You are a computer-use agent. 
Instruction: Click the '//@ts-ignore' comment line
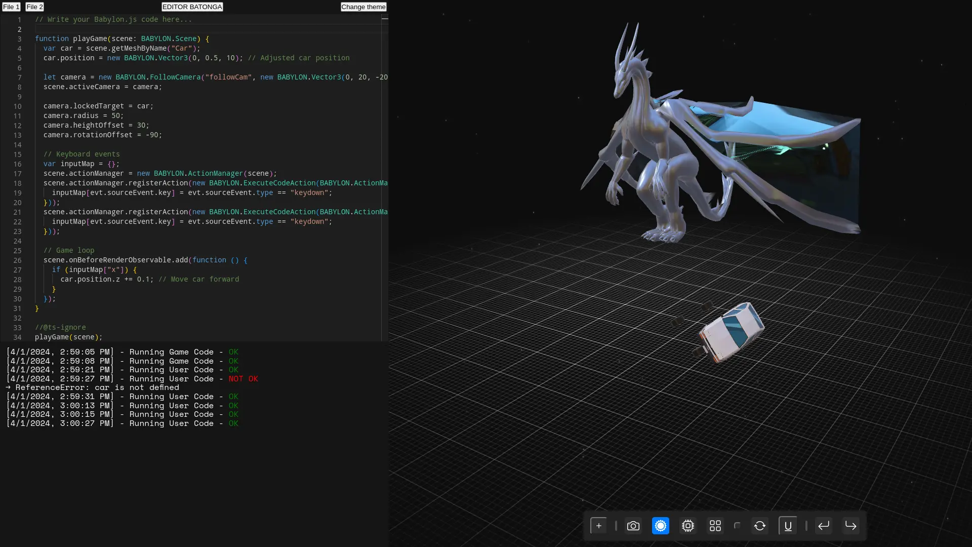pyautogui.click(x=60, y=328)
